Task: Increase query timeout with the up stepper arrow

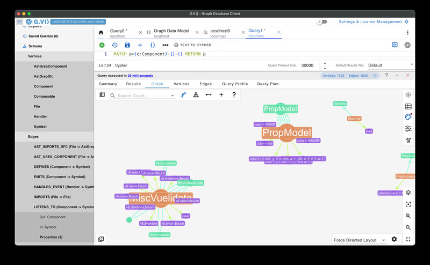Action: point(325,63)
